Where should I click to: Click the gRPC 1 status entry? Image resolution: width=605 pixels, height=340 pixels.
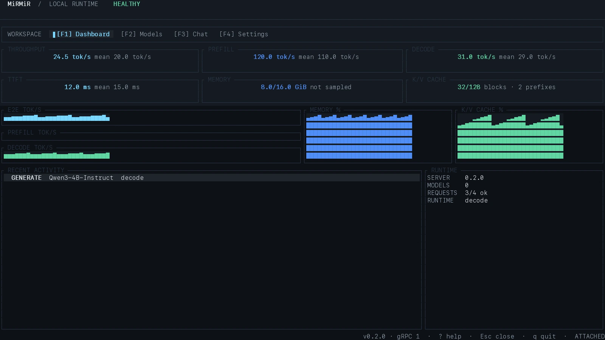[408, 336]
